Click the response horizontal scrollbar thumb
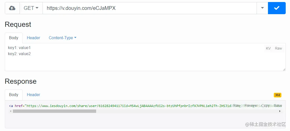The width and height of the screenshot is (290, 131). point(54,111)
